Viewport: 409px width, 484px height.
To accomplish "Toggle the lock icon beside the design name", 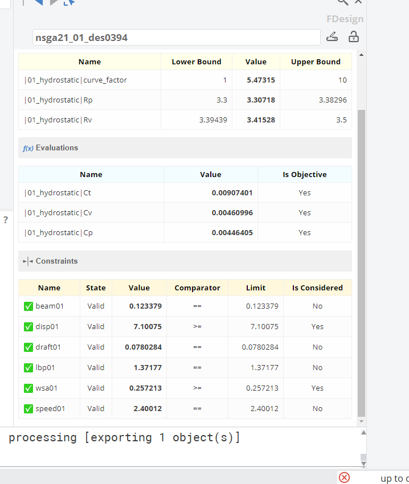I will tap(353, 37).
